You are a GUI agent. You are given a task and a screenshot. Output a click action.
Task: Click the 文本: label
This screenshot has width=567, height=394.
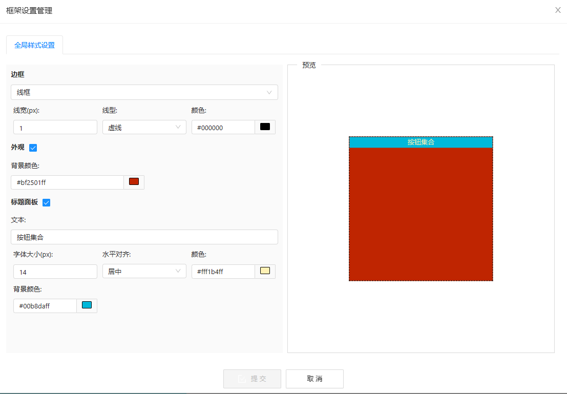pyautogui.click(x=18, y=220)
